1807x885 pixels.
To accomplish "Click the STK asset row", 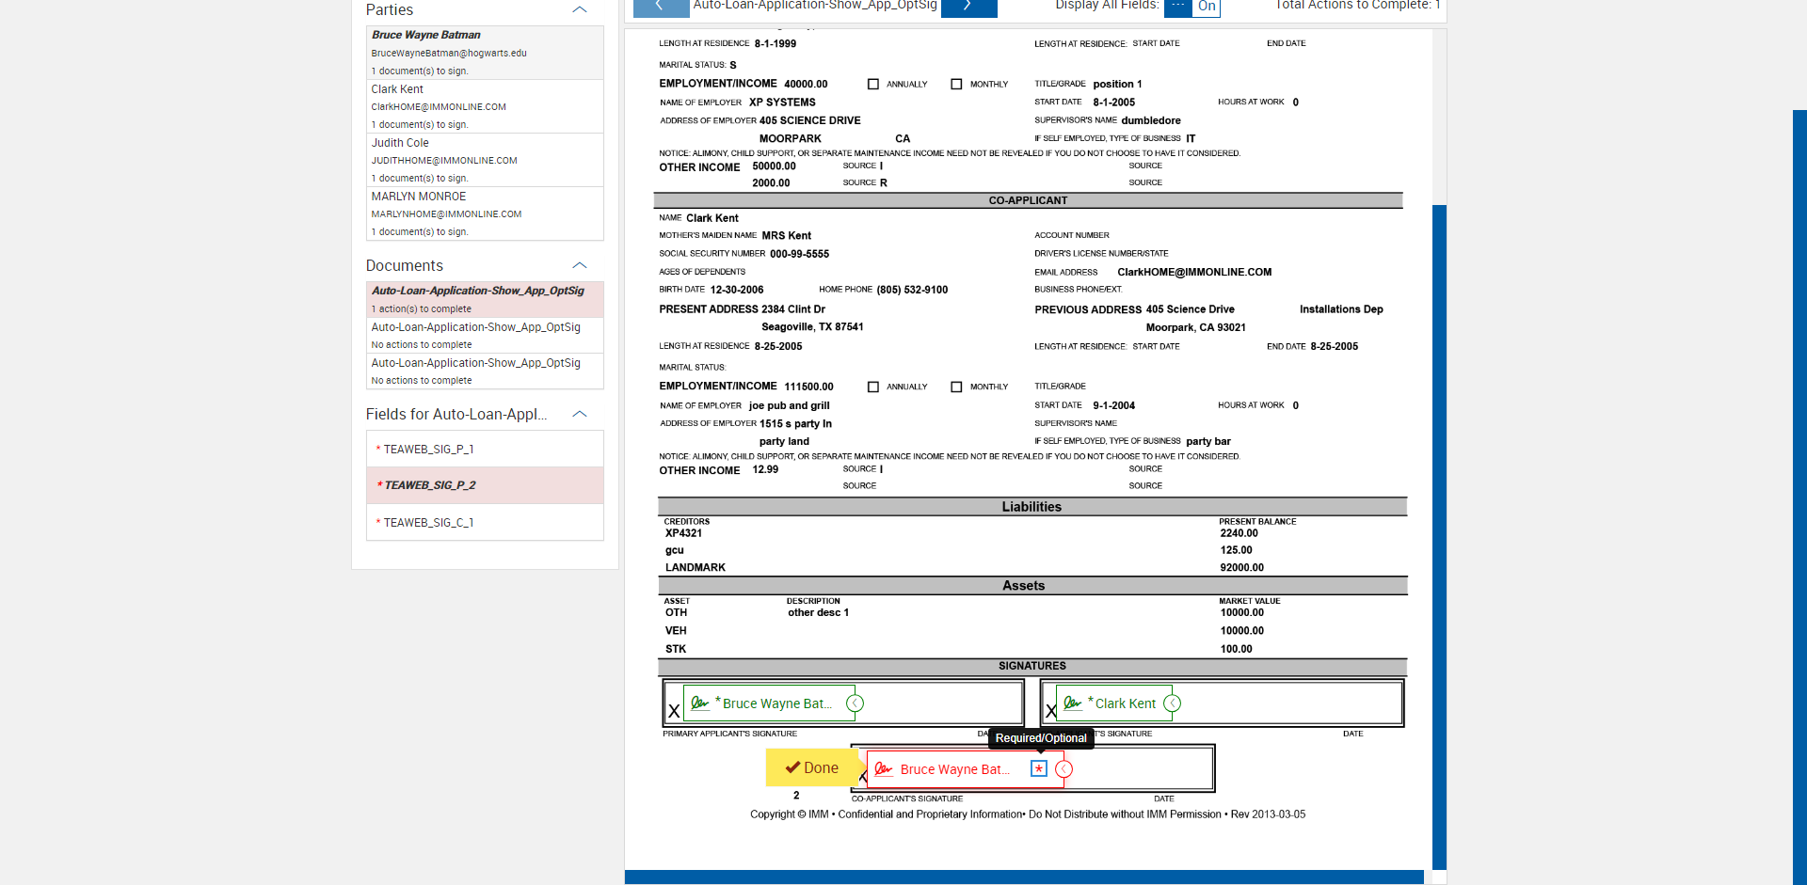I will [676, 649].
